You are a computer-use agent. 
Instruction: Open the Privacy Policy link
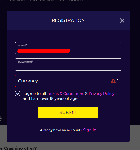[x=102, y=94]
